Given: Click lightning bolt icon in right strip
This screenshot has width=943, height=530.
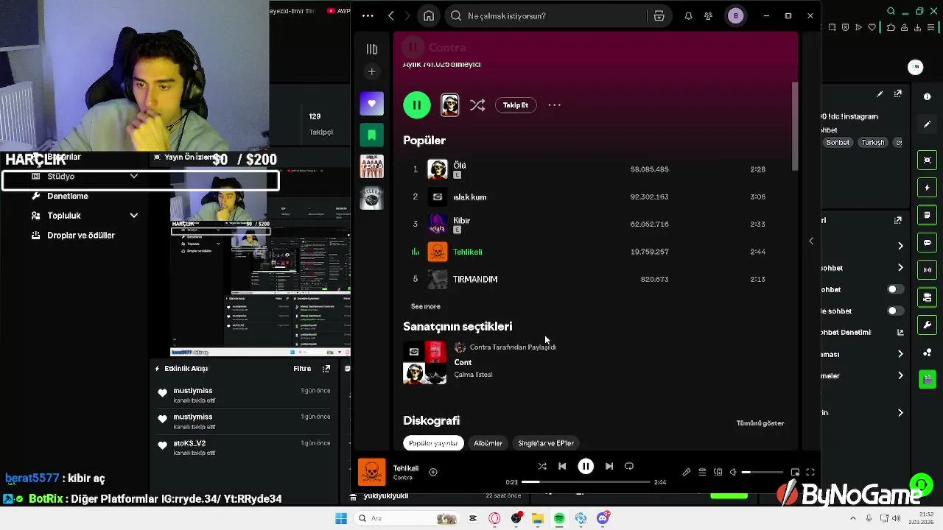Looking at the screenshot, I should (x=928, y=188).
